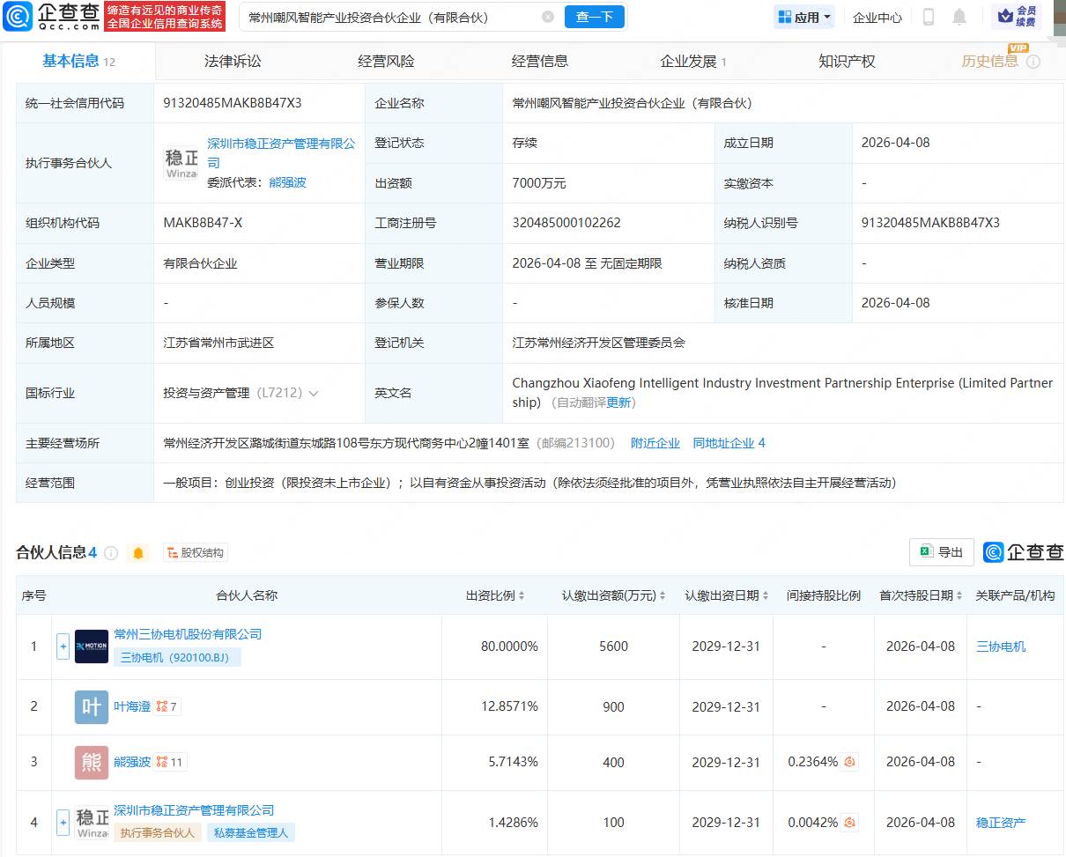
Task: Open the 经营信息 tab
Action: pyautogui.click(x=540, y=61)
